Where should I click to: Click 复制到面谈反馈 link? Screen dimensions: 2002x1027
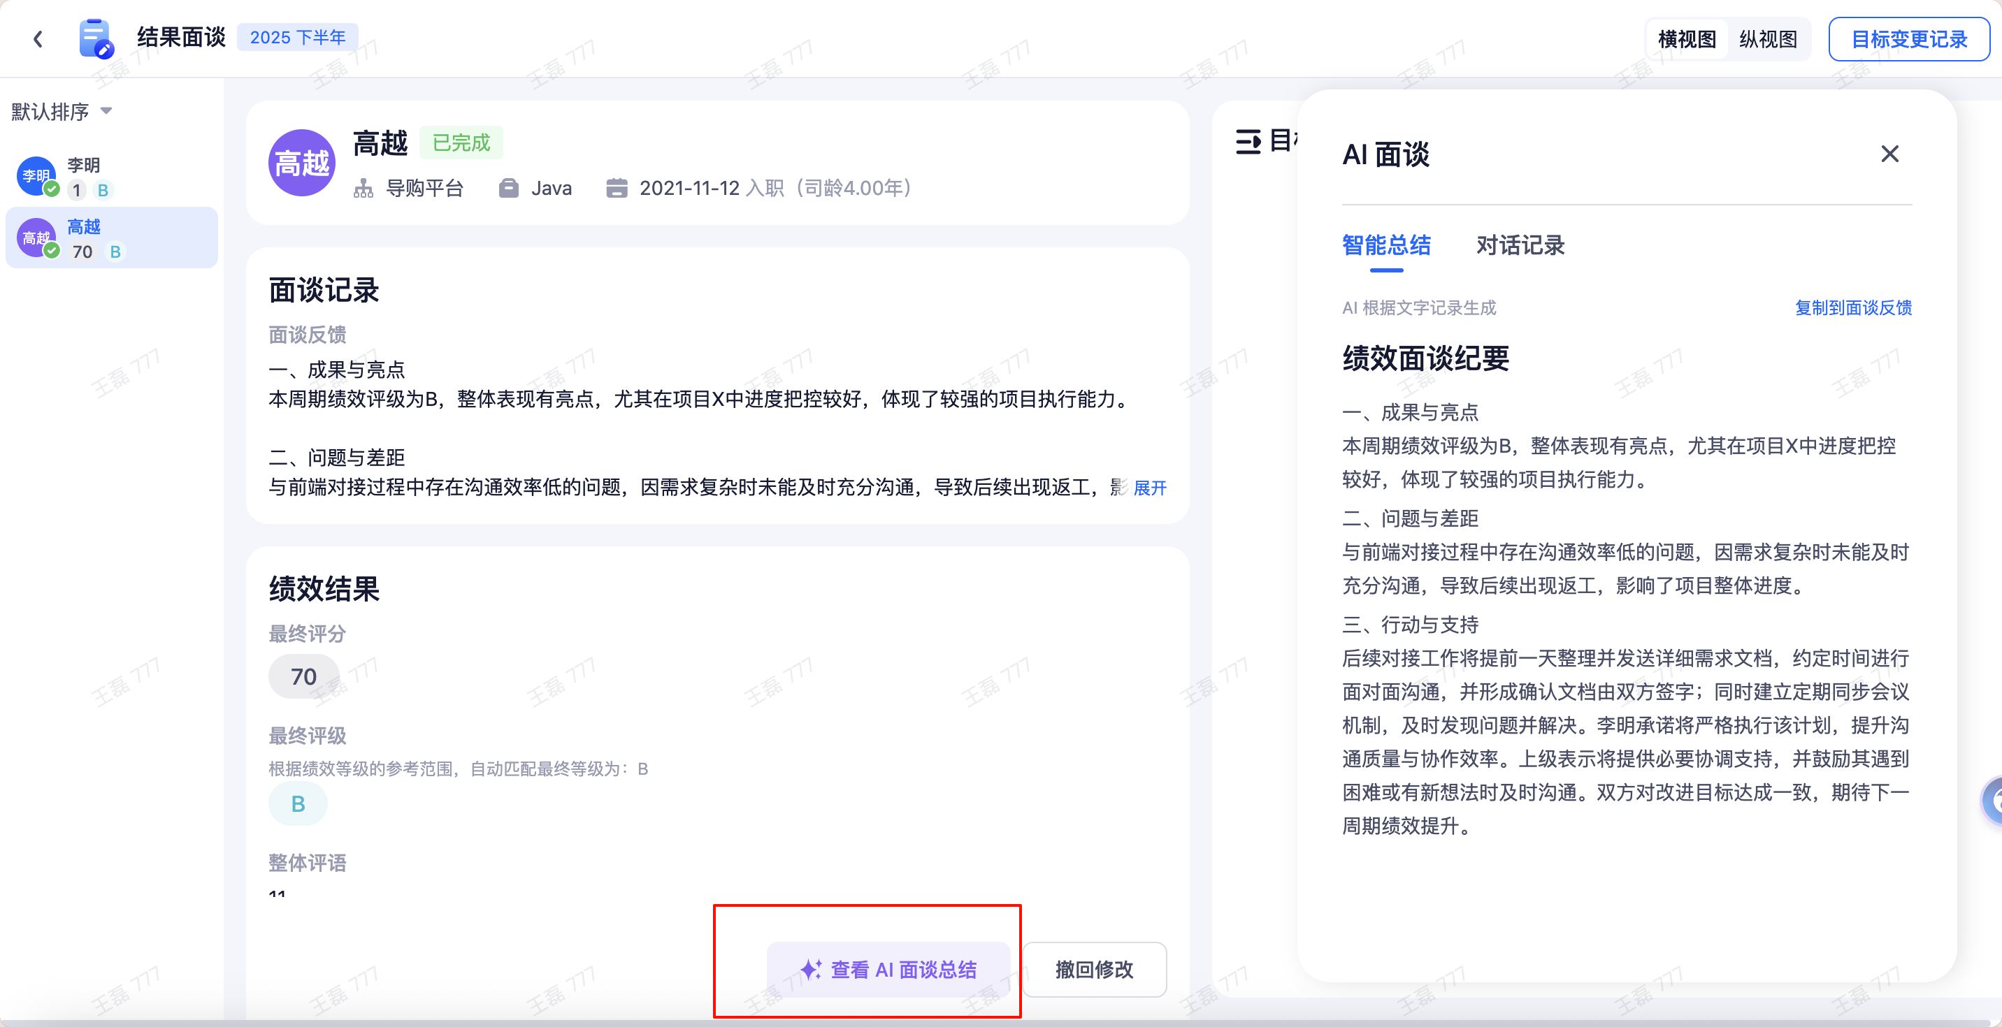point(1853,307)
